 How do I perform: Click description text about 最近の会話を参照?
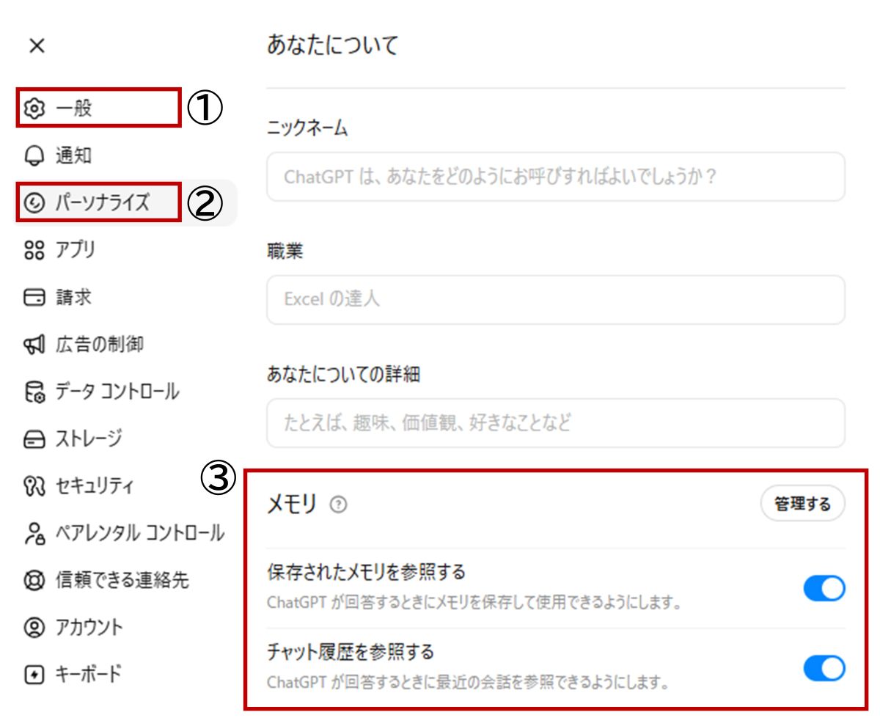pyautogui.click(x=468, y=683)
